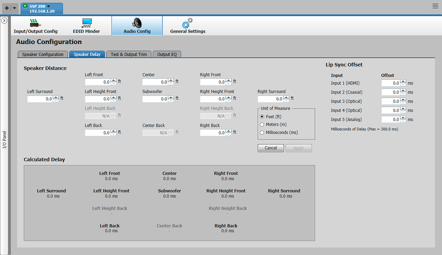Select Meters as unit of measure
Screen dimensions: 442x255
[262, 125]
